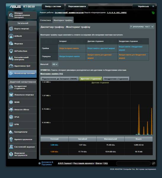Click the 17.74 KB/s average cell
Screen dimensions: 162x178
83,152
